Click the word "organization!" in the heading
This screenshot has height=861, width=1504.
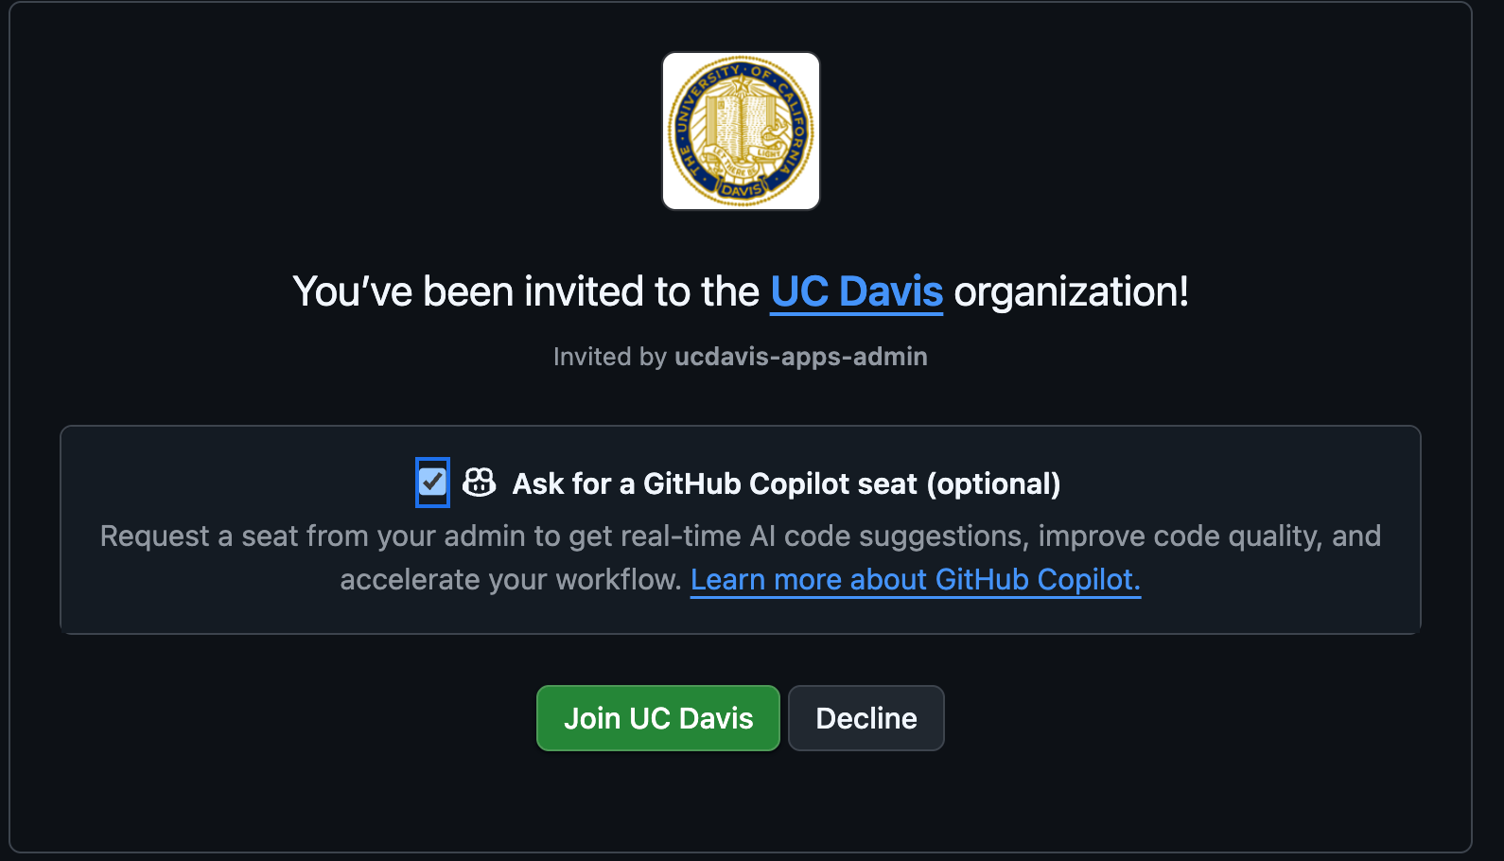(1071, 291)
